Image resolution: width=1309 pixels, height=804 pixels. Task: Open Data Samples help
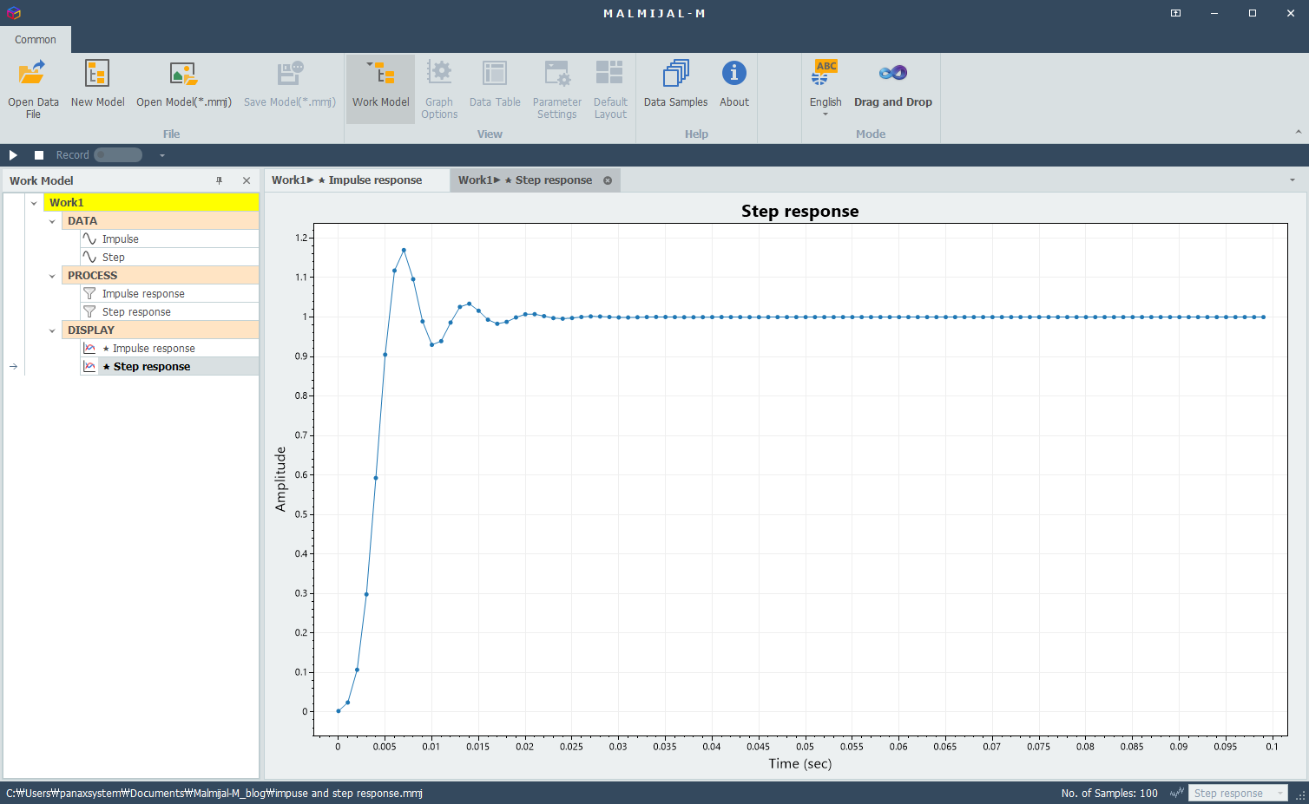click(675, 86)
